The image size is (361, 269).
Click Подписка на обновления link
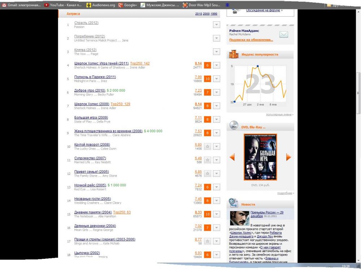tap(251, 40)
